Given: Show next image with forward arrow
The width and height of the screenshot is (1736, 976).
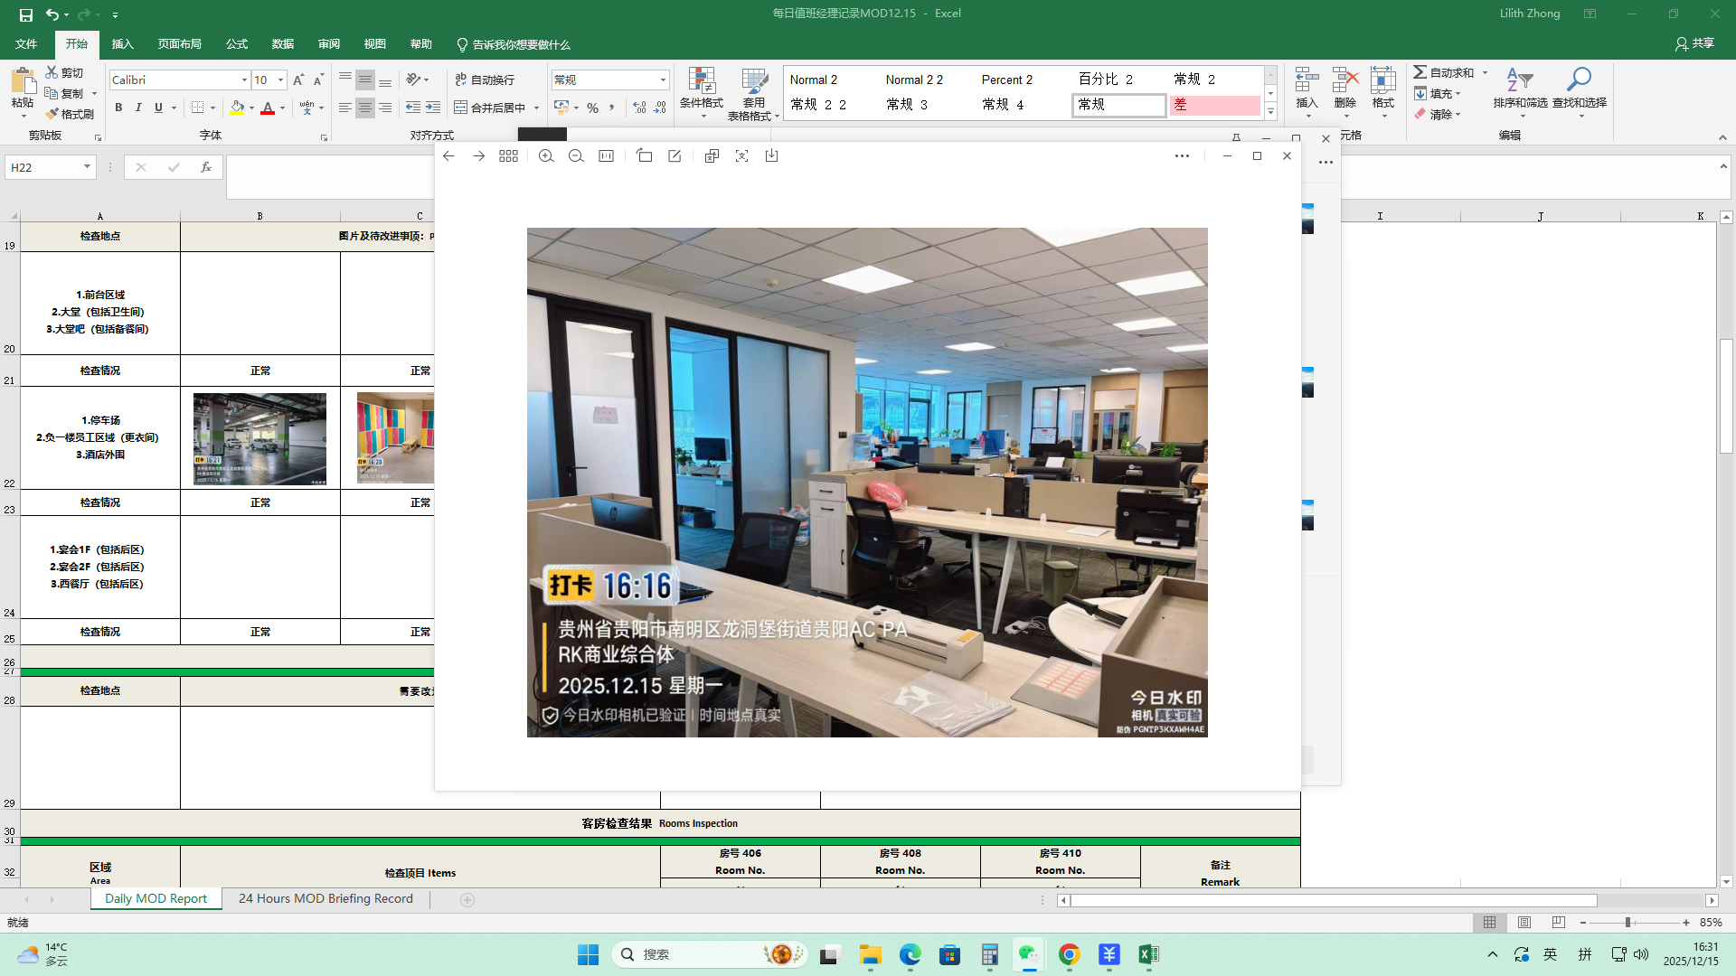Looking at the screenshot, I should tap(478, 156).
